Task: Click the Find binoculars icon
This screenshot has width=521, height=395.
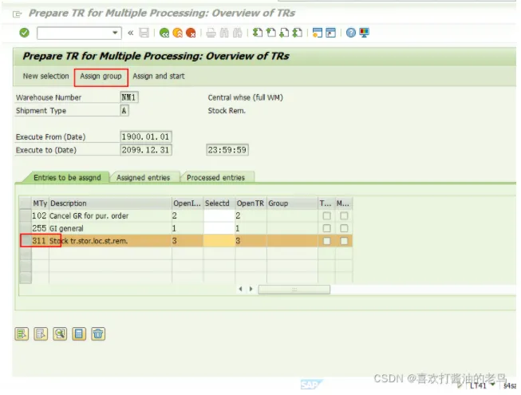Action: tap(224, 33)
